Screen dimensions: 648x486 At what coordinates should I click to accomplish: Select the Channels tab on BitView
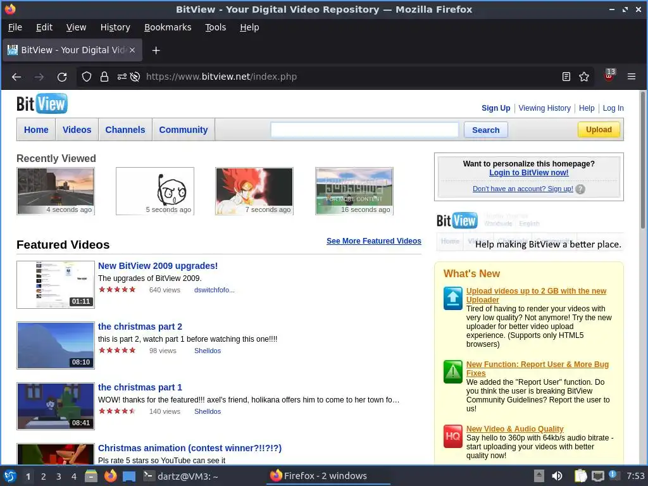pyautogui.click(x=125, y=130)
